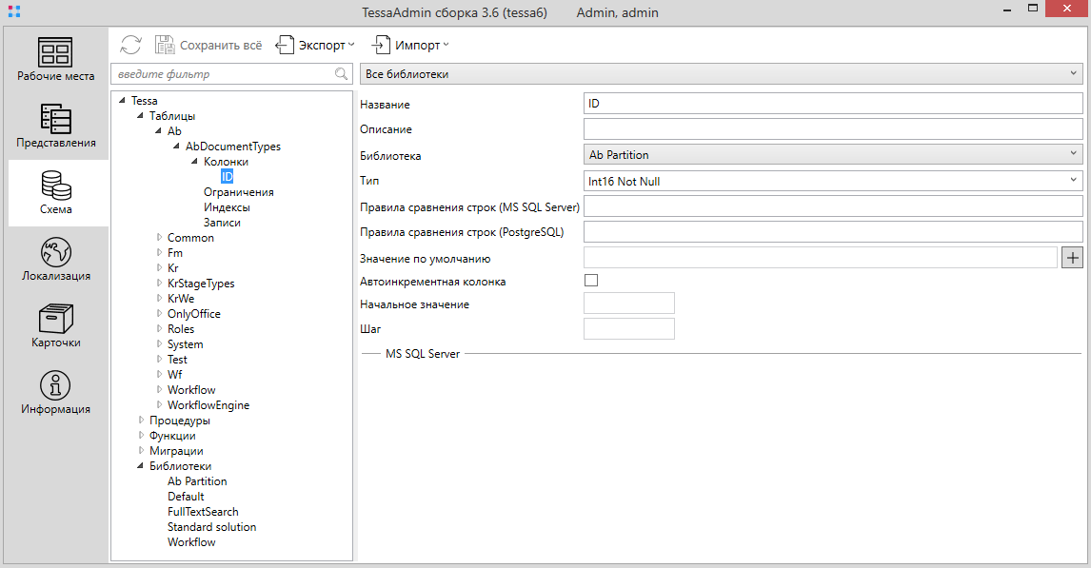Expand the Все библиотеки combo box
This screenshot has width=1091, height=568.
click(721, 74)
